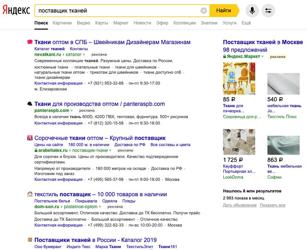Viewport: 307px width, 250px height.
Task: Activate voice search microphone icon
Action: click(x=252, y=11)
